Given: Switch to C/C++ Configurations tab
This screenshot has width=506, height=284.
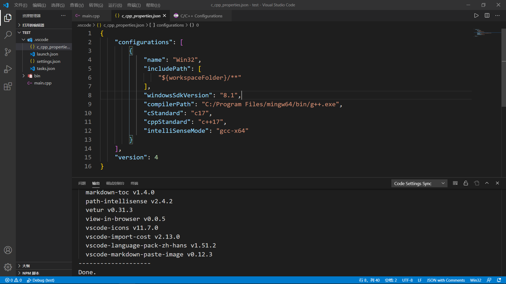Looking at the screenshot, I should pyautogui.click(x=201, y=16).
